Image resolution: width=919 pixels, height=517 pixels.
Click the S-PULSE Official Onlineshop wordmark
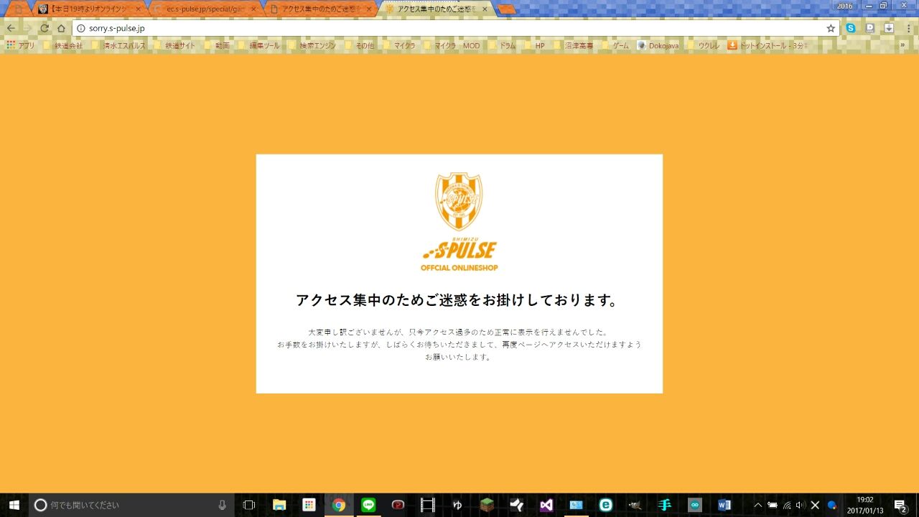click(x=459, y=255)
